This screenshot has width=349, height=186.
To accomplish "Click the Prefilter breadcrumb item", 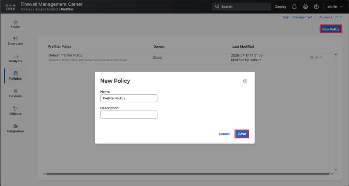I will pos(67,9).
